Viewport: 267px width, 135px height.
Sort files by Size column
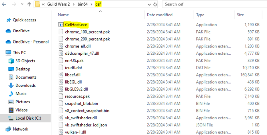pos(240,15)
